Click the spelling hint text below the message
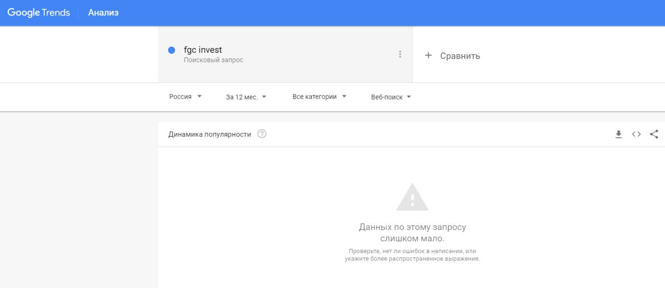665x288 pixels. click(412, 255)
